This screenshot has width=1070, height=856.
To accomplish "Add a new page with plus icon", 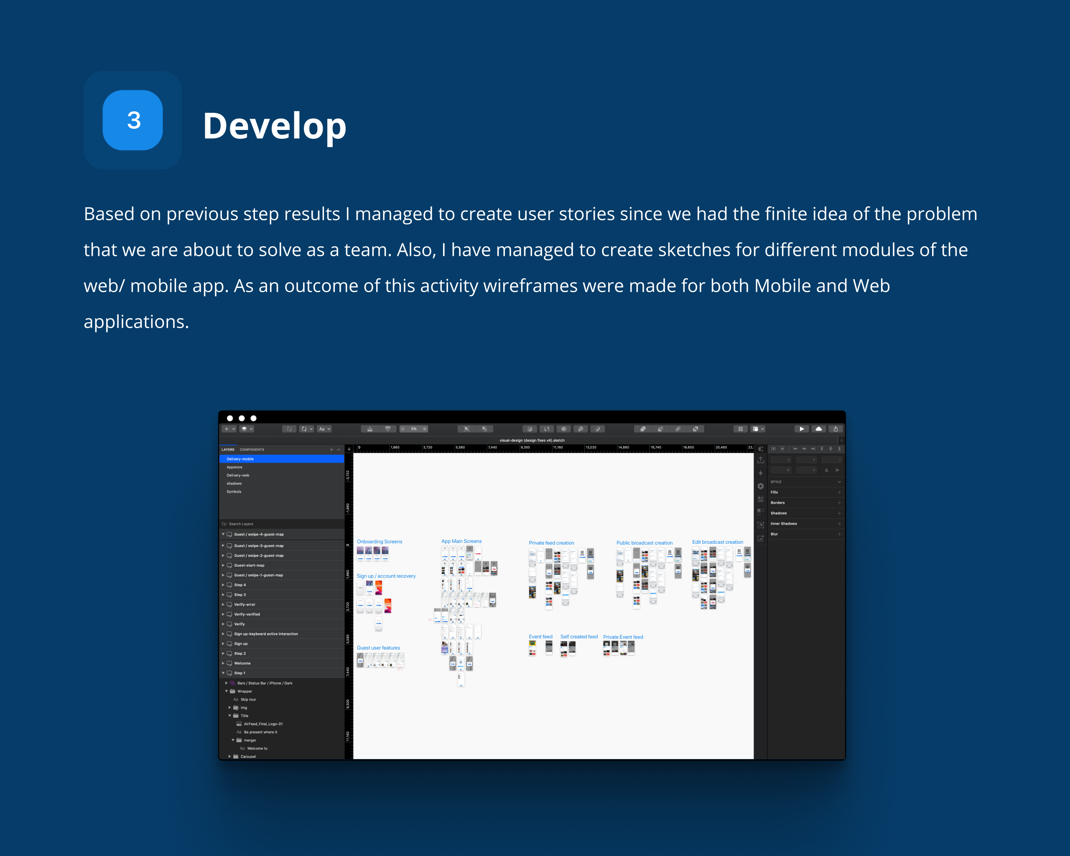I will (x=331, y=450).
